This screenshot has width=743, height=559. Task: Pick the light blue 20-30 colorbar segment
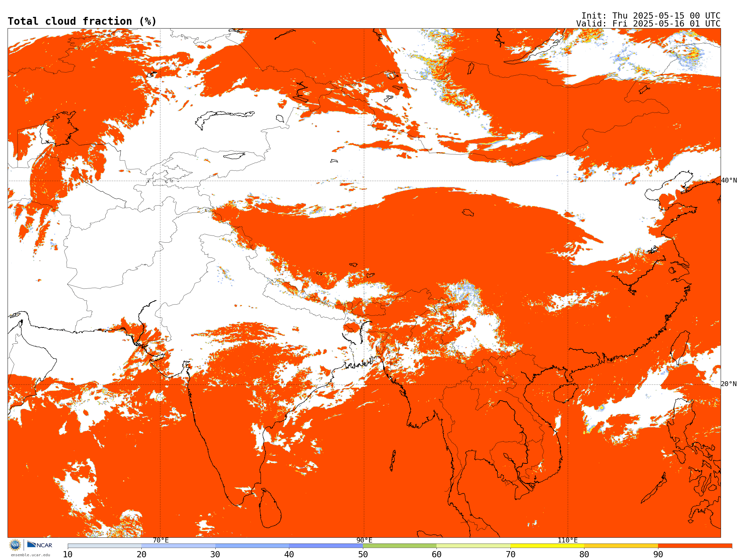point(178,546)
